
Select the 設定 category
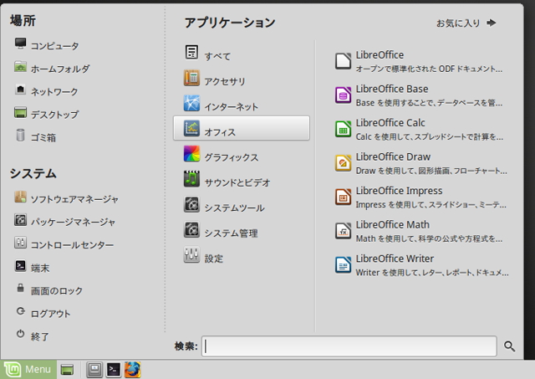tap(242, 254)
